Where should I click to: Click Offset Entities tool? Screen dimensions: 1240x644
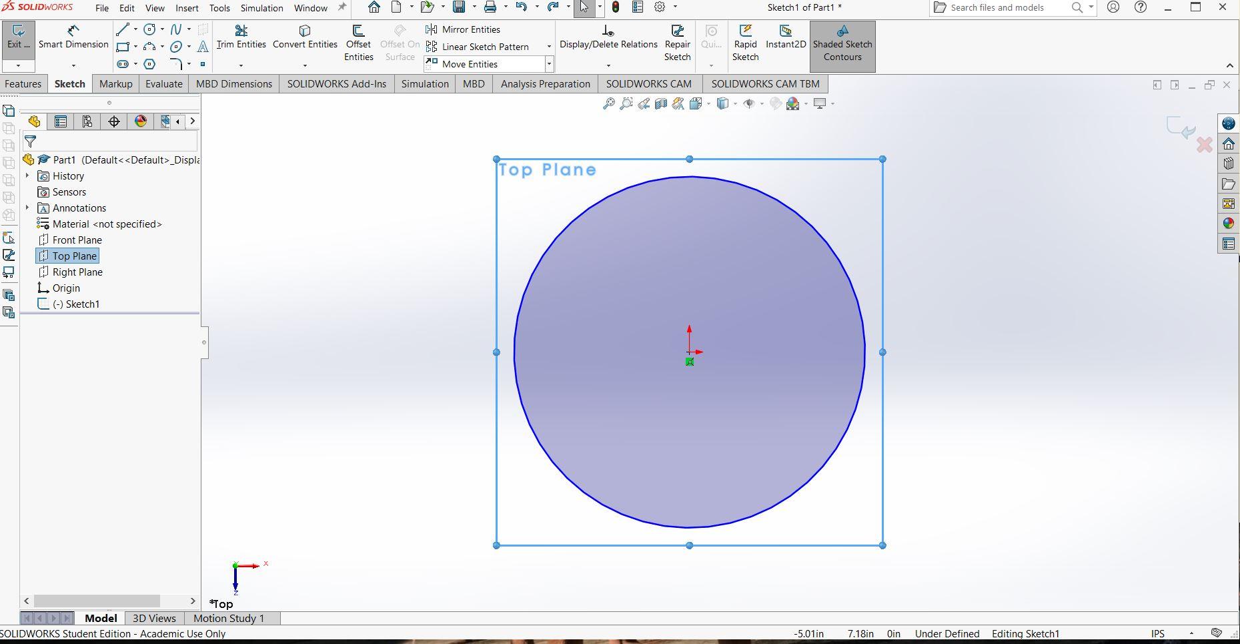click(x=358, y=43)
